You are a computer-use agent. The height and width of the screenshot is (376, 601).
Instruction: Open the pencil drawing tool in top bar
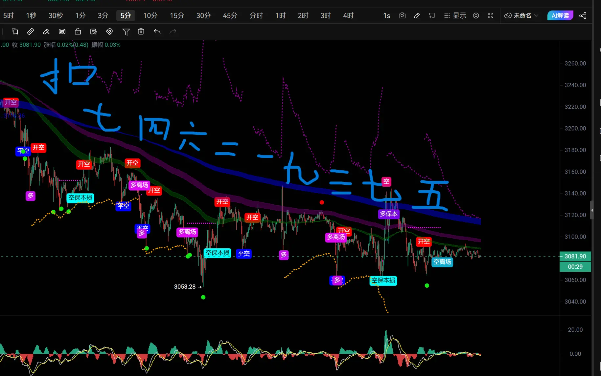(x=417, y=15)
